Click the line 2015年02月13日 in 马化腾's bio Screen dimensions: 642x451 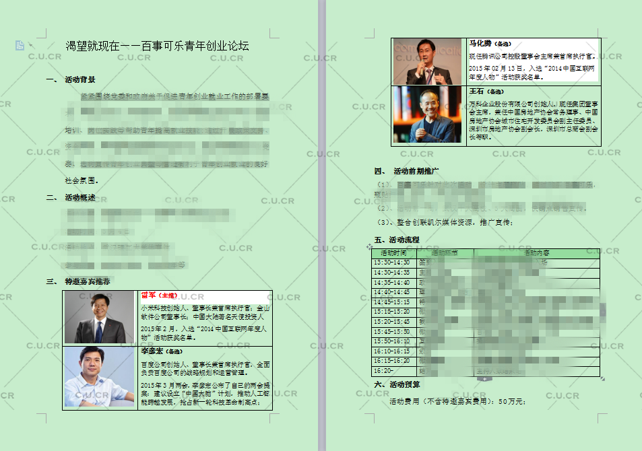pyautogui.click(x=532, y=73)
